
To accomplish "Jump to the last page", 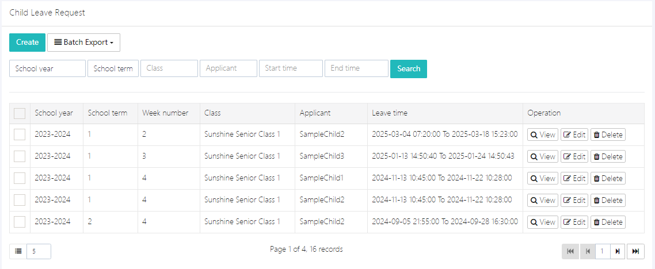I will 635,251.
